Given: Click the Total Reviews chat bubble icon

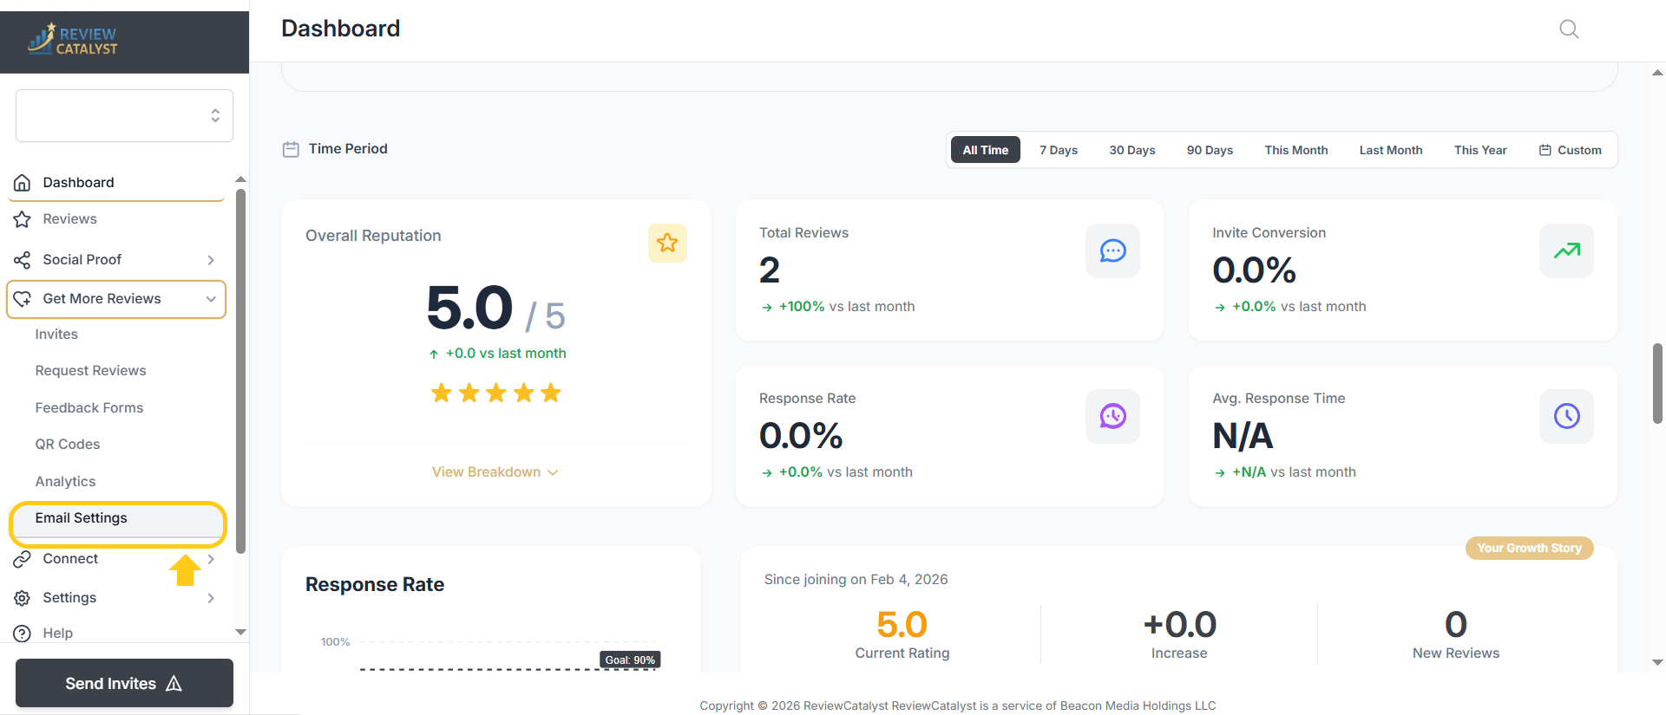Looking at the screenshot, I should point(1112,251).
